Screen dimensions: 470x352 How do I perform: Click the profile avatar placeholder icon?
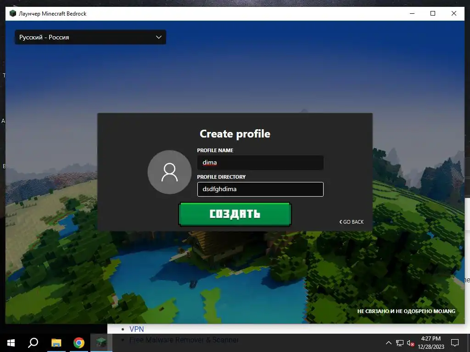[x=169, y=172]
